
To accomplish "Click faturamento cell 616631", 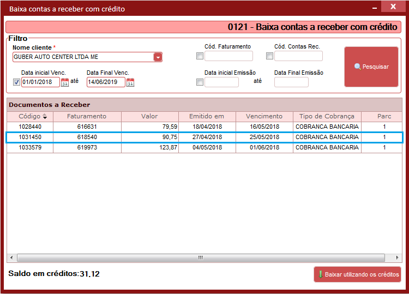I will pos(87,127).
